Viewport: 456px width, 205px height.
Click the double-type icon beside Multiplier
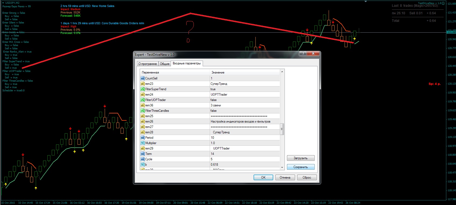[142, 143]
